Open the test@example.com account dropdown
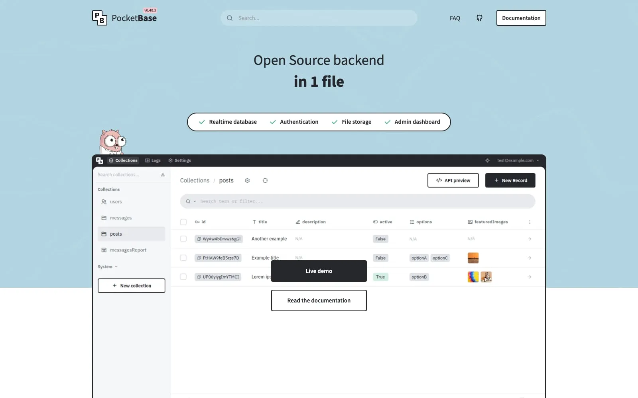This screenshot has width=638, height=398. (x=518, y=160)
